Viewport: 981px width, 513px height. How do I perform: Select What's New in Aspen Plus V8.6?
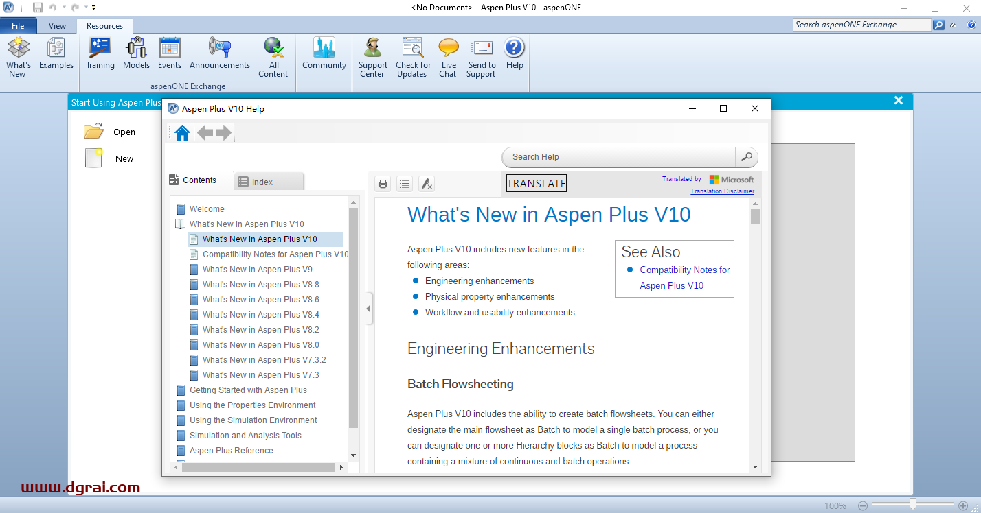coord(261,300)
